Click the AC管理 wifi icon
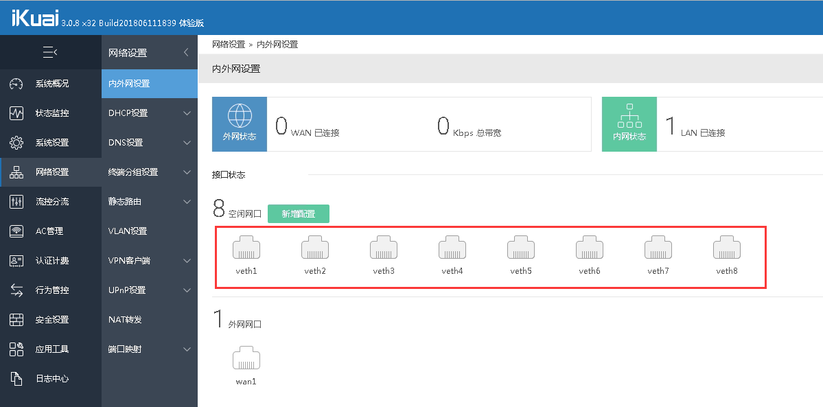823x407 pixels. (x=16, y=231)
